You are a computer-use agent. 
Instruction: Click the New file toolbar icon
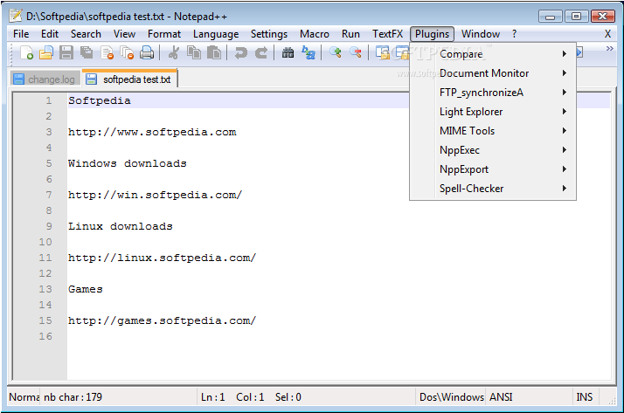[26, 52]
